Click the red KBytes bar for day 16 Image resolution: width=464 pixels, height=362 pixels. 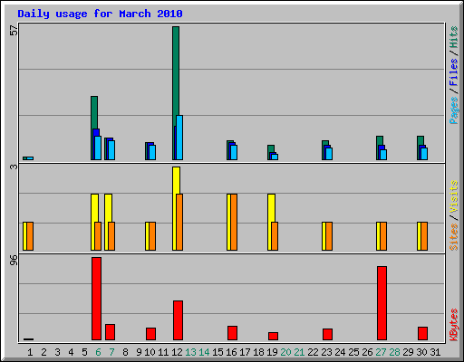point(232,333)
